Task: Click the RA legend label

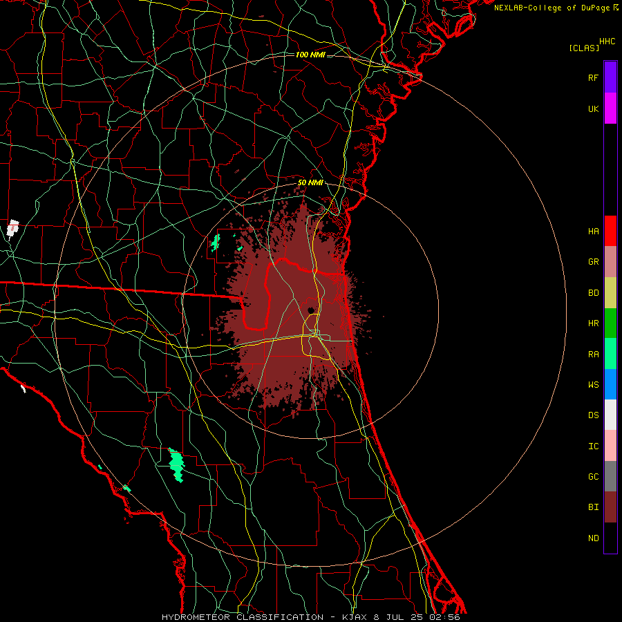Action: 593,354
